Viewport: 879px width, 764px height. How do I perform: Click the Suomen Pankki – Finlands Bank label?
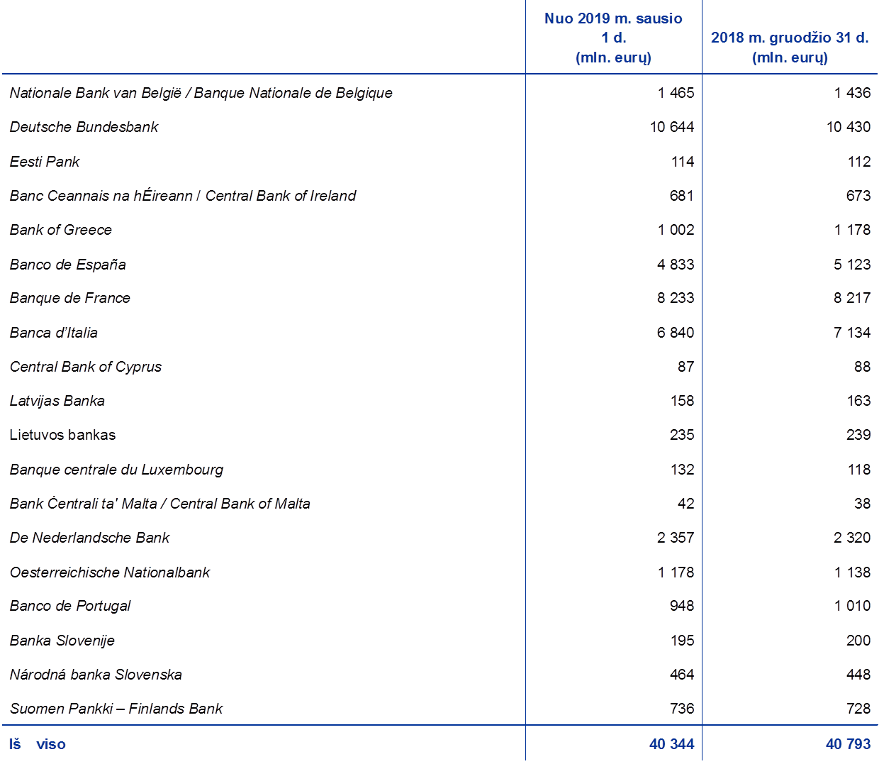(116, 709)
